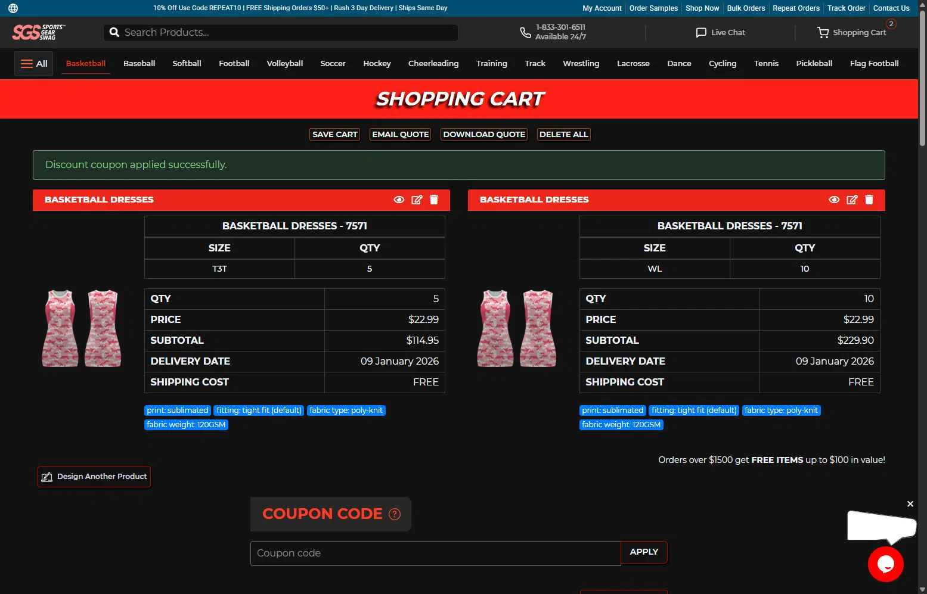Open the Flag Football category

(x=874, y=64)
